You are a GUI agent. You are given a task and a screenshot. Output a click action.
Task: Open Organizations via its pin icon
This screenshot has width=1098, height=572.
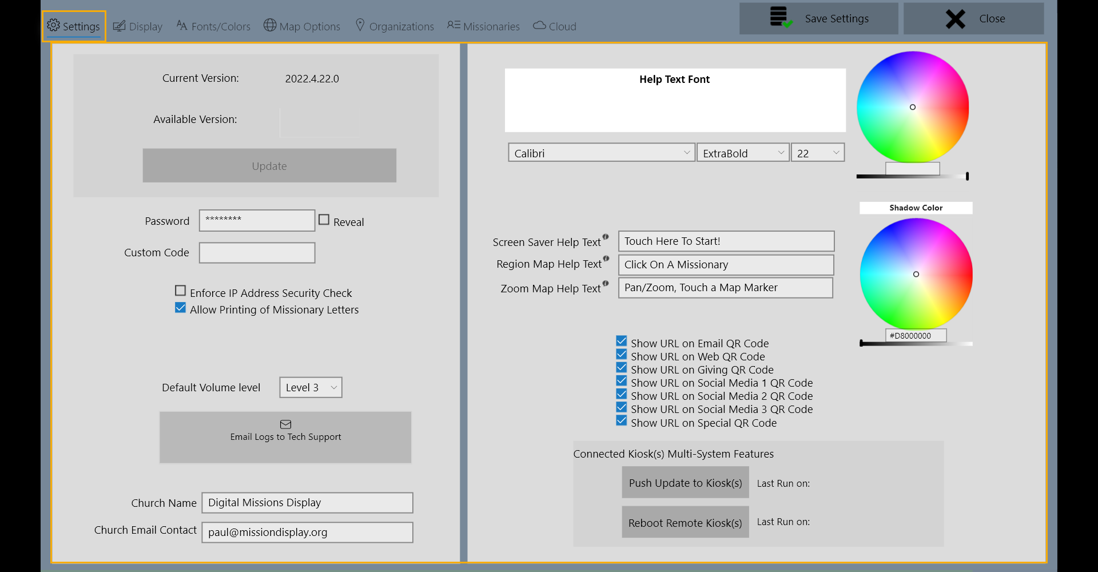tap(360, 25)
